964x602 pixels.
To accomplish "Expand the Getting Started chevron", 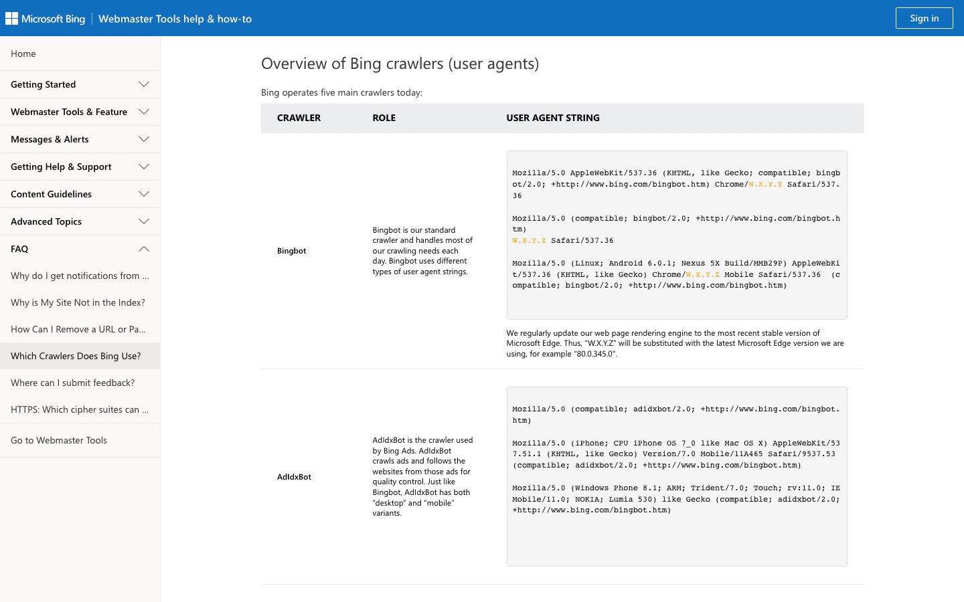I will click(x=144, y=84).
